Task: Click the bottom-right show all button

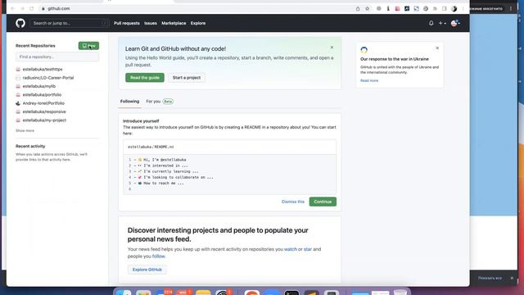Action: (490, 278)
